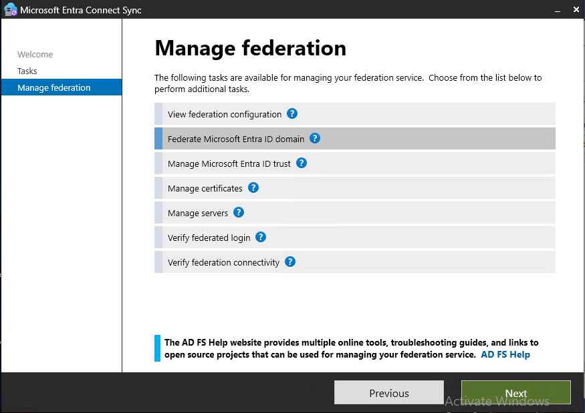Pick the Manage servers task
585x413 pixels.
(355, 213)
